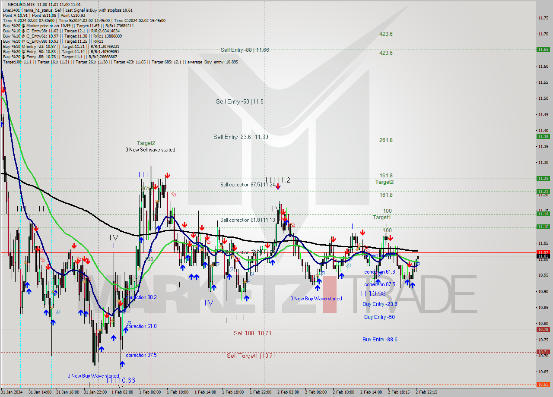The height and width of the screenshot is (397, 553).
Task: Click the '31 Jan 2024' time axis label
Action: (12, 392)
